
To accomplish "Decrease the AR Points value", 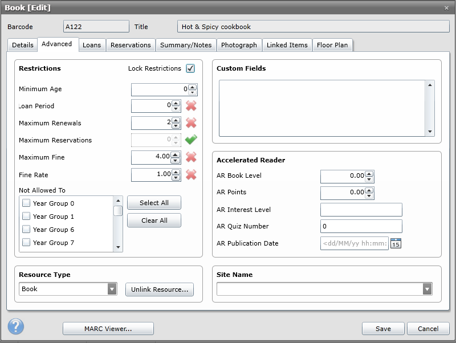I will pos(369,196).
